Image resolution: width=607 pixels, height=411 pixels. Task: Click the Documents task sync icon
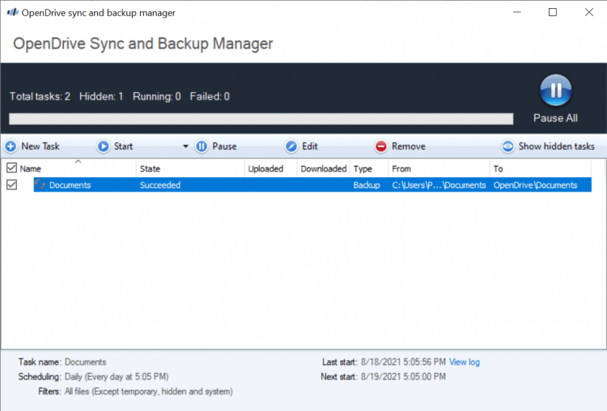[x=40, y=185]
